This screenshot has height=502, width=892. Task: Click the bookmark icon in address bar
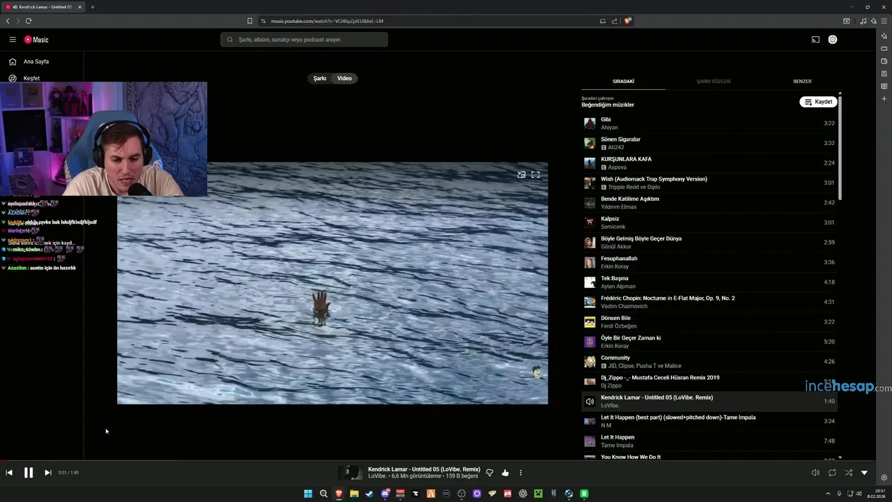(249, 21)
